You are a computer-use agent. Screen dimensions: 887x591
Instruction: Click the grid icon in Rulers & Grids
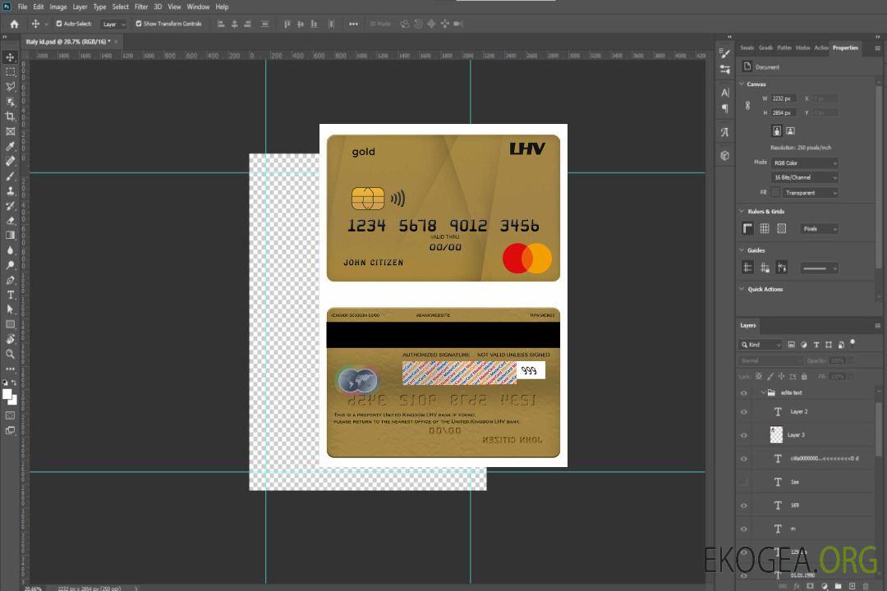[x=765, y=228]
